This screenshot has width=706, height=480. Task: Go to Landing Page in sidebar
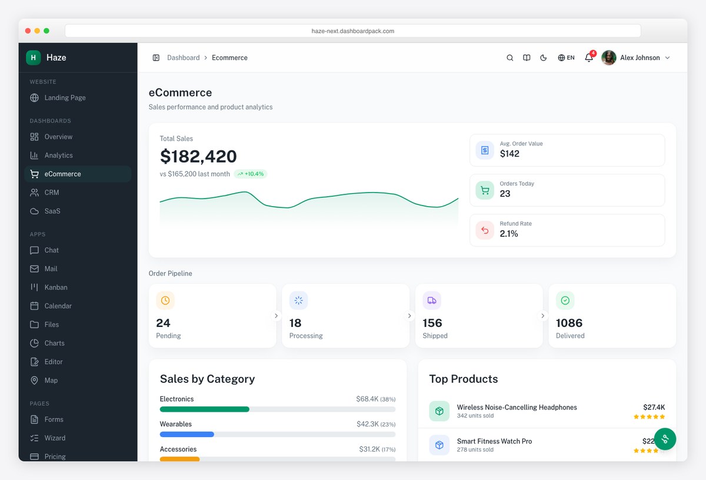coord(78,98)
